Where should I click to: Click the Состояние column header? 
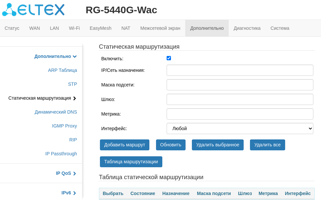(x=143, y=193)
